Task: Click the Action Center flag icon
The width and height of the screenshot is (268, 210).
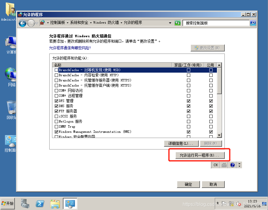Action: 224,204
